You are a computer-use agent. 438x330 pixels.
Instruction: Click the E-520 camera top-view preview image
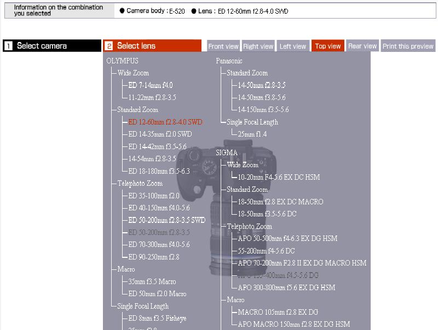227,208
